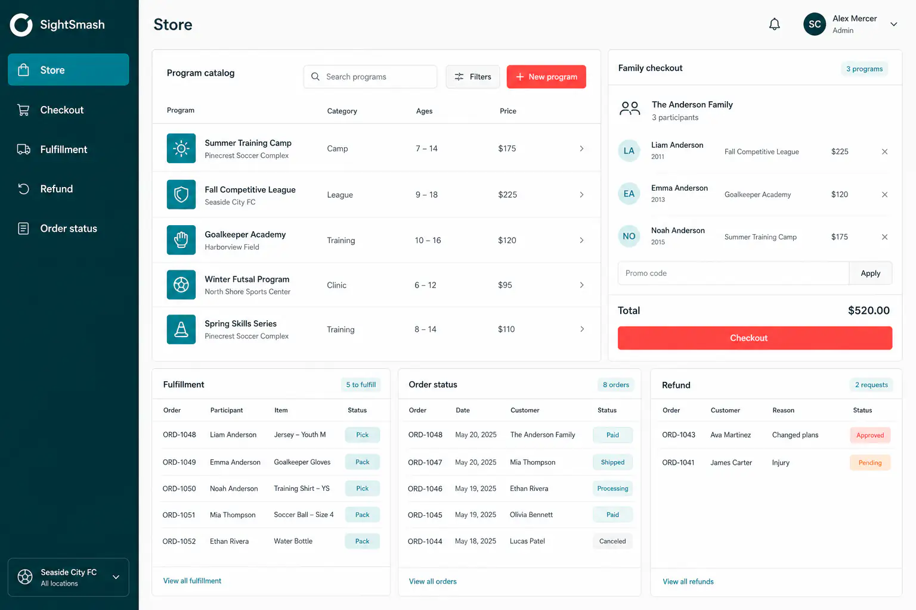
Task: Focus the Promo code field
Action: click(x=733, y=273)
